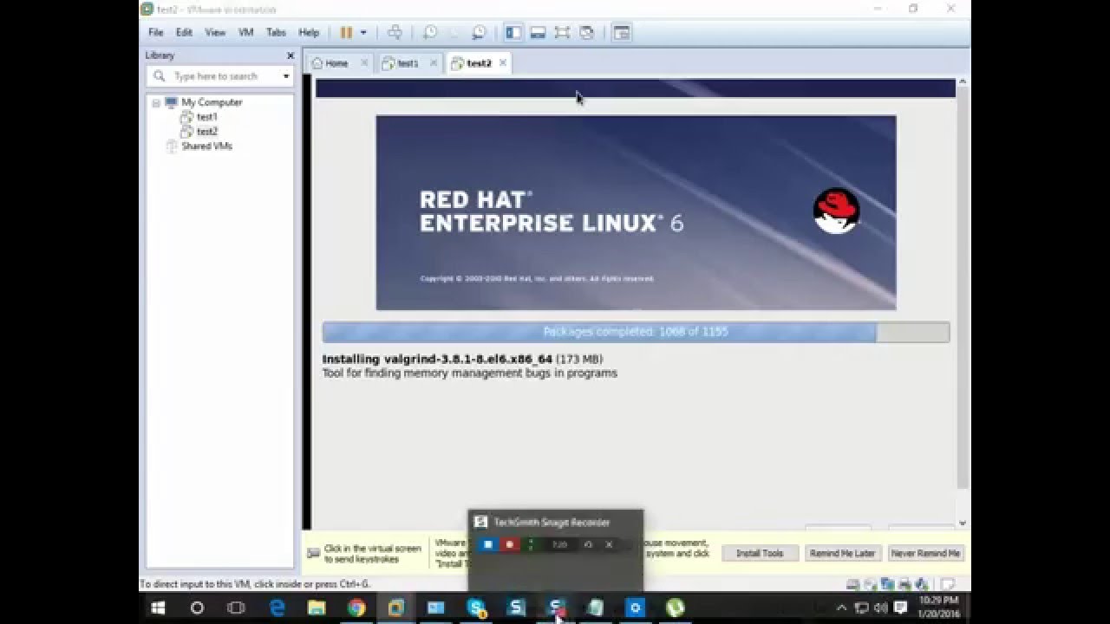Open Google Chrome from the taskbar

356,608
